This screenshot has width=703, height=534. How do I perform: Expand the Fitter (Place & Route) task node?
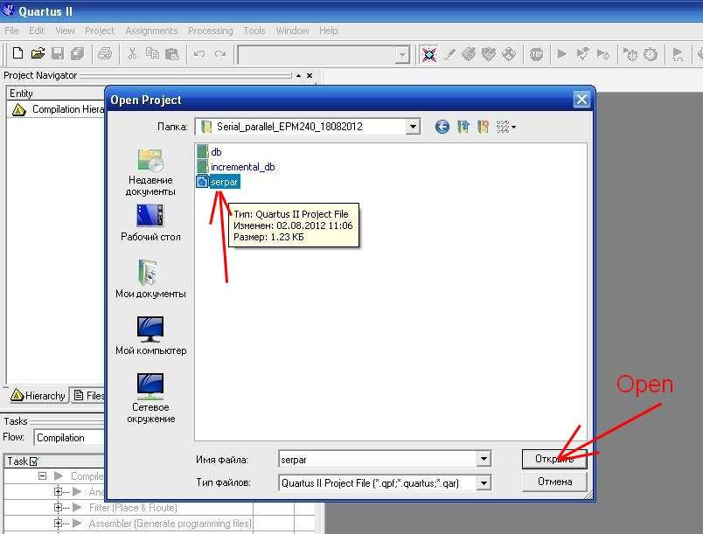click(x=58, y=508)
